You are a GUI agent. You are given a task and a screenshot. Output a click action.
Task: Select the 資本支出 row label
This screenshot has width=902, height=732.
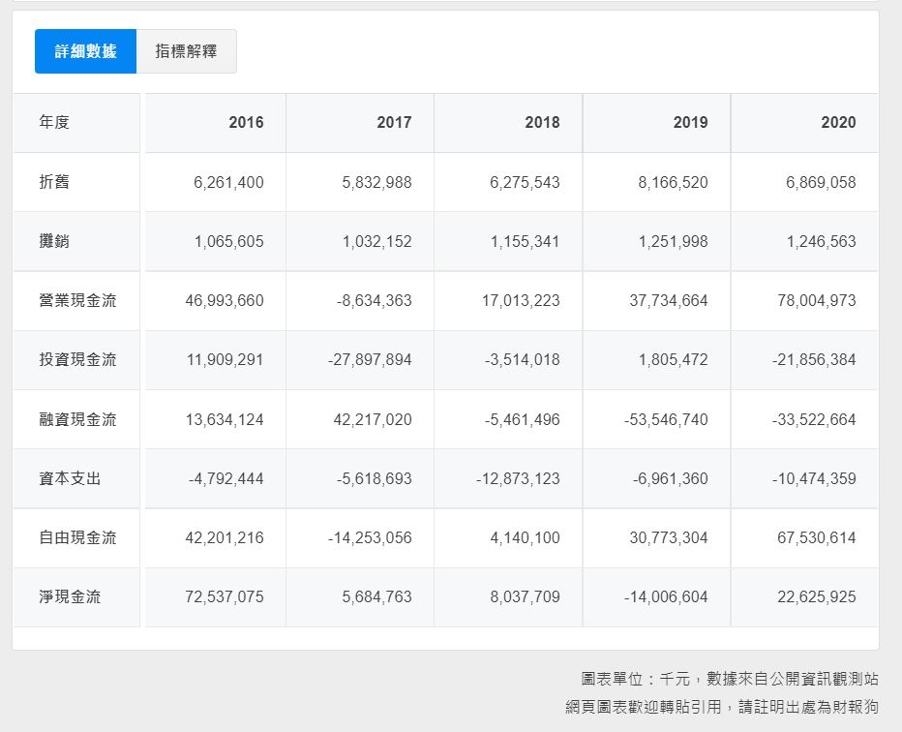pos(70,478)
